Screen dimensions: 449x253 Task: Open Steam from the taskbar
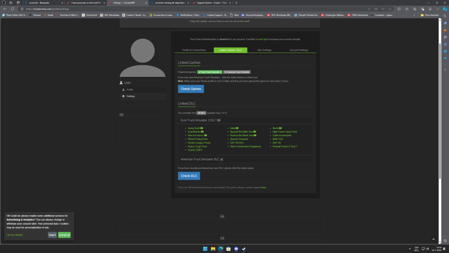(x=244, y=249)
